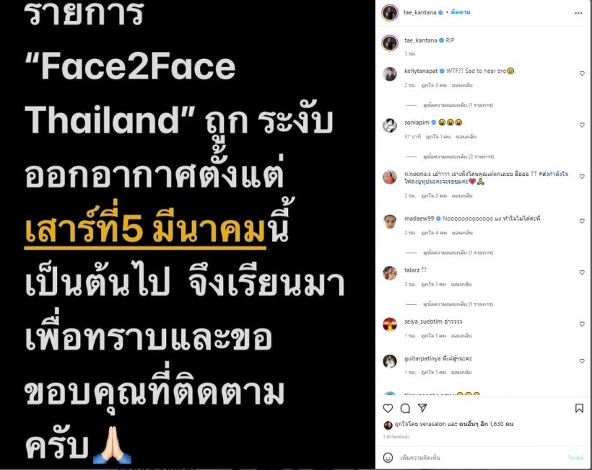
Task: Follow tae_kantana via blue follow link
Action: (x=460, y=12)
